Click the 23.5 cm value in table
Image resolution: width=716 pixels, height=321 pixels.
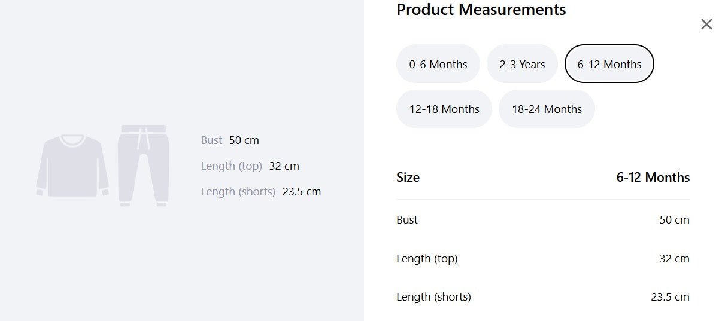click(x=670, y=297)
